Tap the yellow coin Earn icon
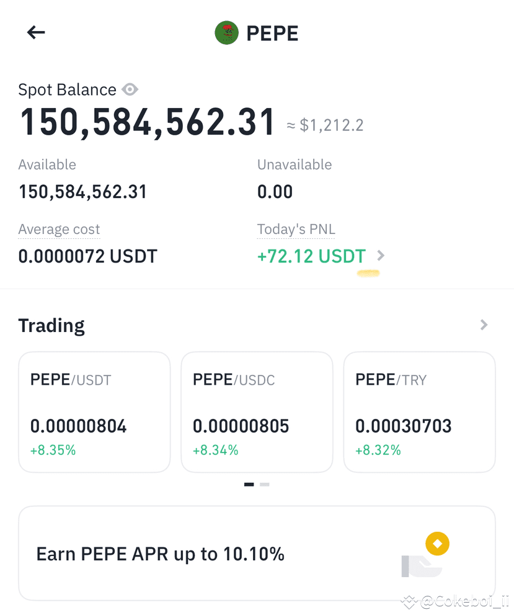This screenshot has width=514, height=615. (x=437, y=544)
